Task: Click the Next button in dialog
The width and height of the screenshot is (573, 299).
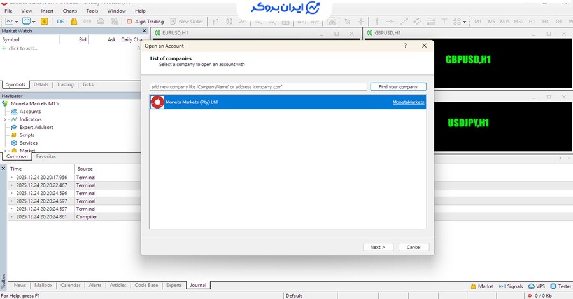Action: (x=378, y=247)
